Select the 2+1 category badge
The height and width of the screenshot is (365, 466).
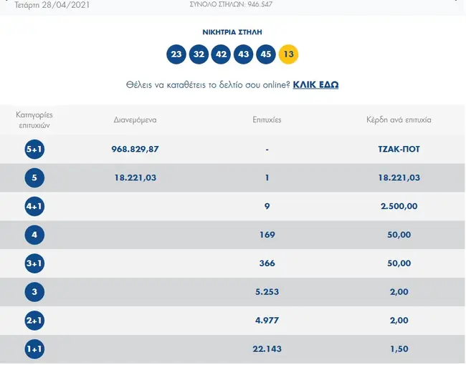(34, 321)
